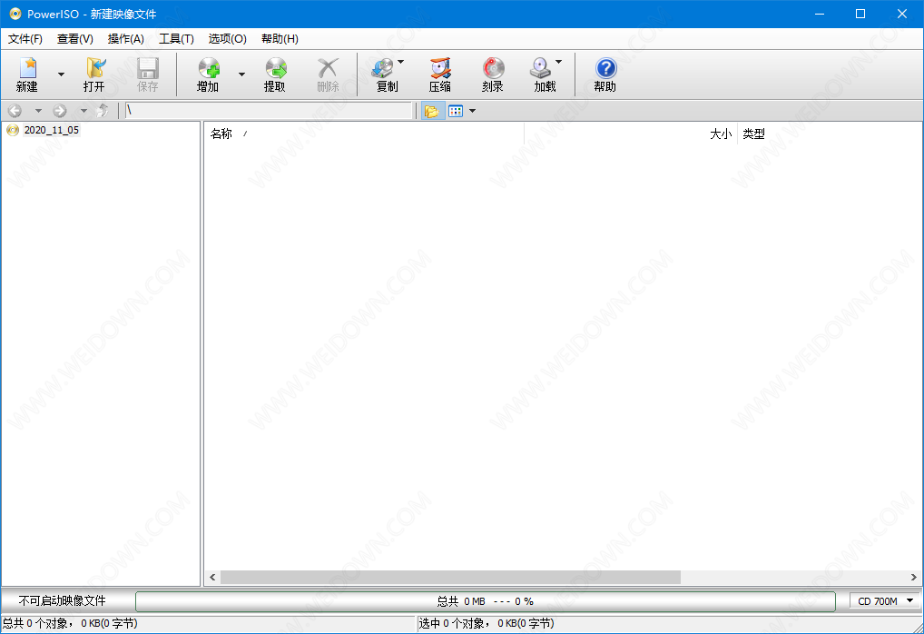The height and width of the screenshot is (634, 924).
Task: Expand the arrow beside 增加
Action: [241, 74]
